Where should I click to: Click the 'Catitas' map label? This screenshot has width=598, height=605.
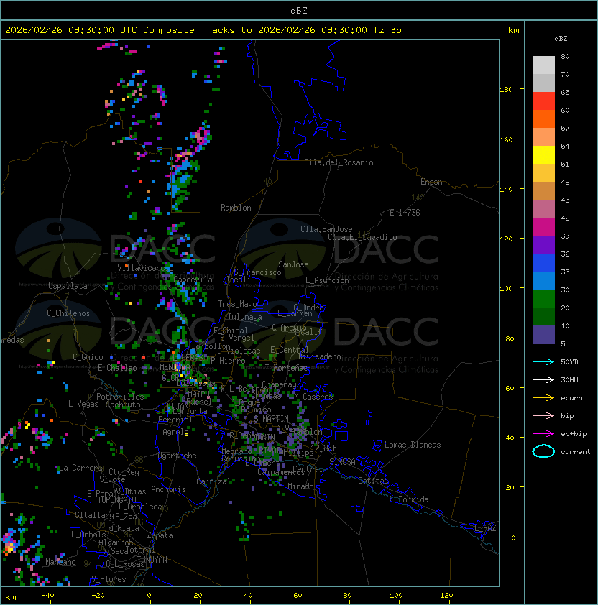pyautogui.click(x=373, y=481)
